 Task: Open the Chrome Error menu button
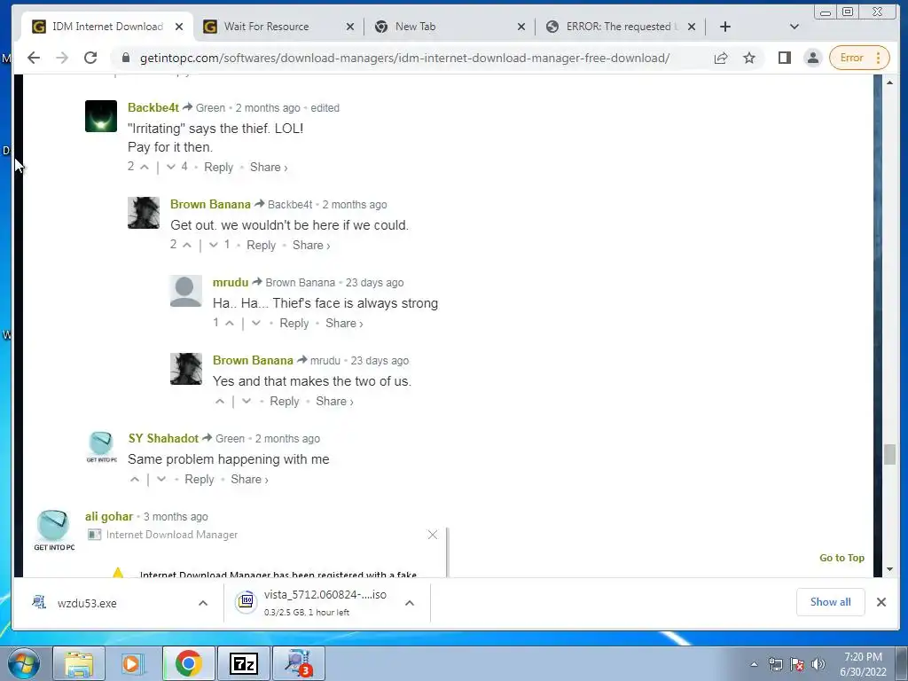click(859, 58)
